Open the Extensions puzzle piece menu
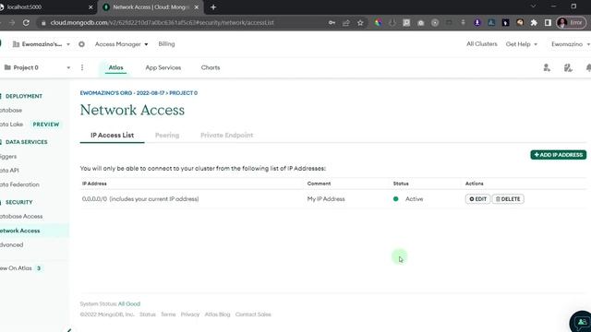This screenshot has width=591, height=332. pyautogui.click(x=534, y=22)
